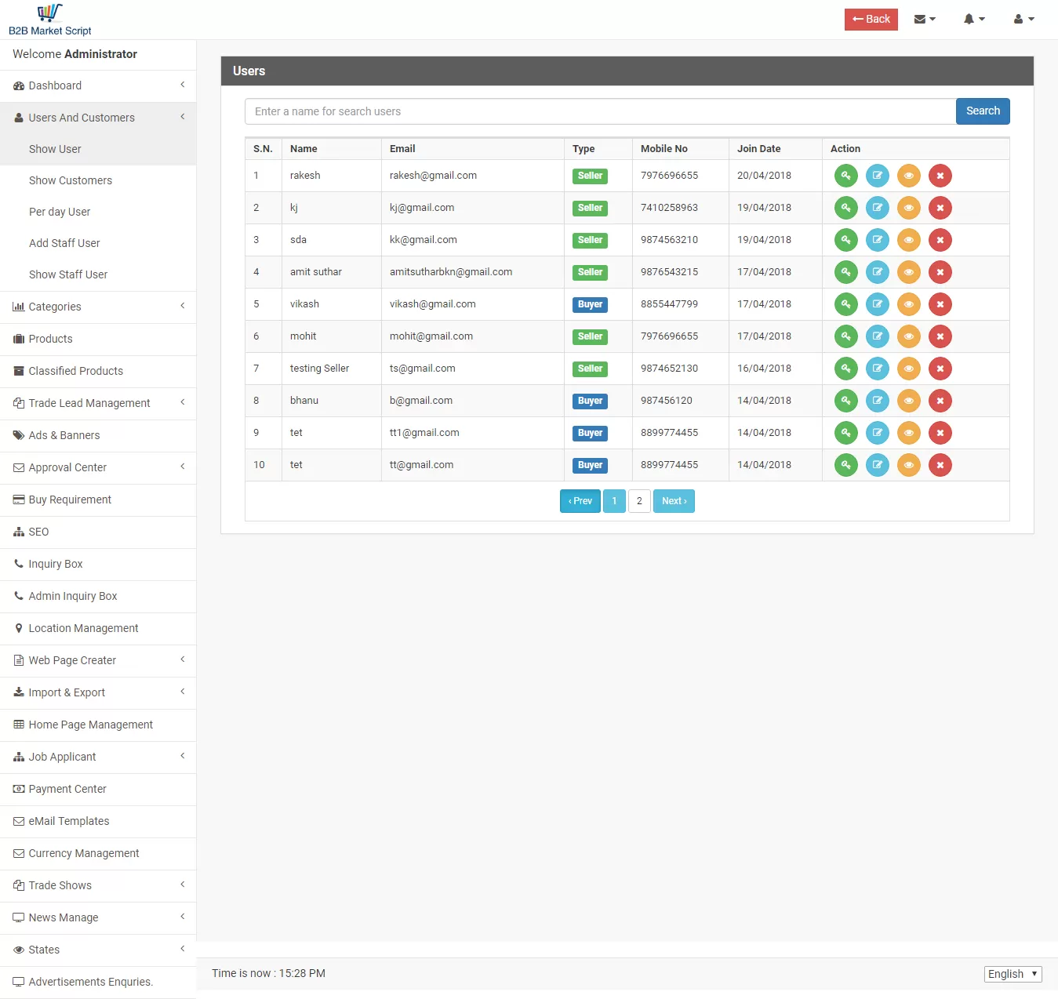View user bhanu with the orange eye icon

[x=909, y=401]
